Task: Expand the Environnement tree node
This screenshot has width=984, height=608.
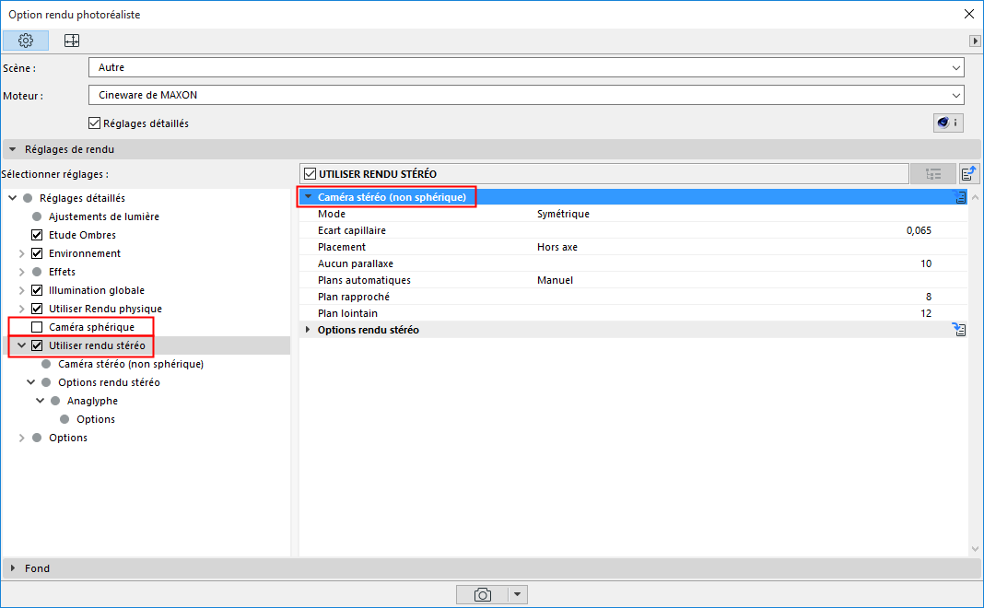Action: 21,253
